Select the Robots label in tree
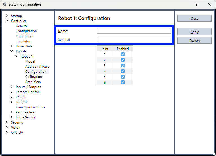 21,51
